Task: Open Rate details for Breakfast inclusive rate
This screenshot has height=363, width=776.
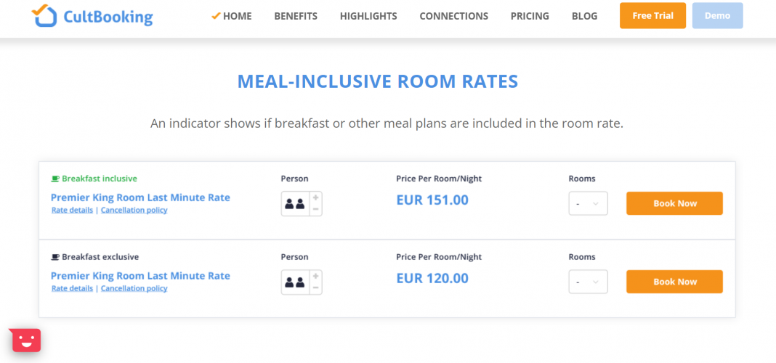Action: point(72,211)
